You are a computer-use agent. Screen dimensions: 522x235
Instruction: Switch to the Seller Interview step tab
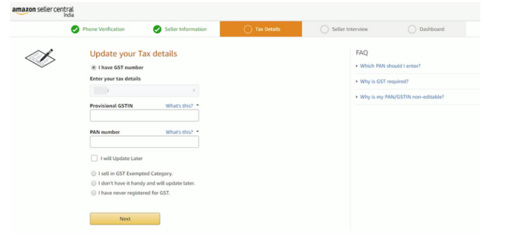click(x=348, y=29)
